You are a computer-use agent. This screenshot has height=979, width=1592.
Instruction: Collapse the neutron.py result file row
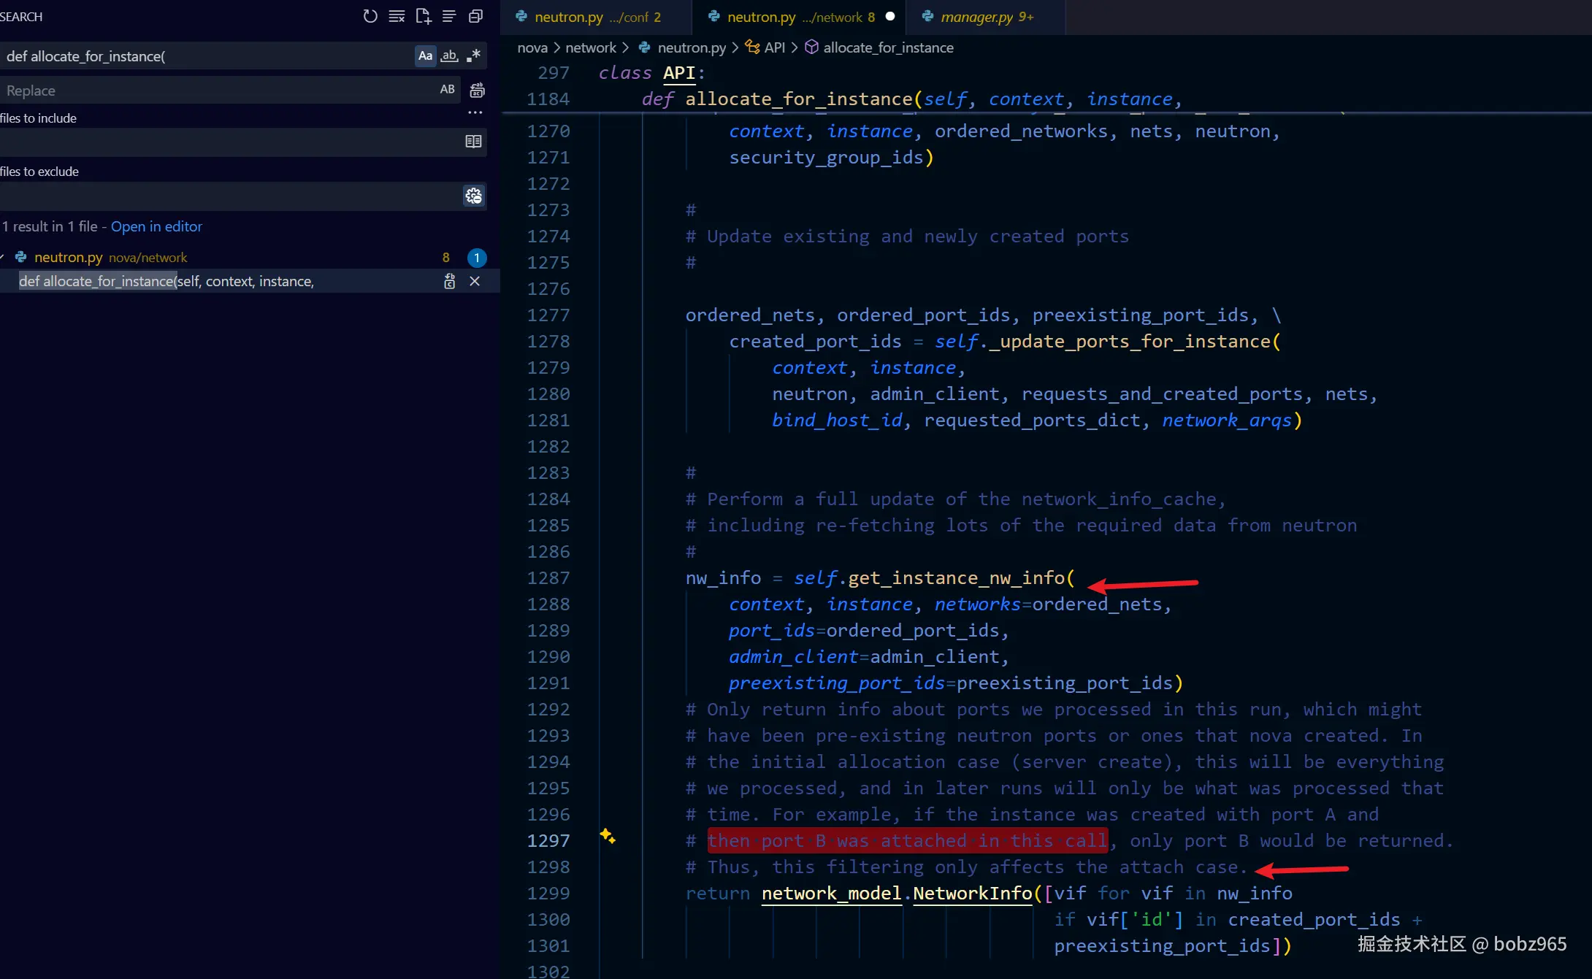[x=3, y=257]
